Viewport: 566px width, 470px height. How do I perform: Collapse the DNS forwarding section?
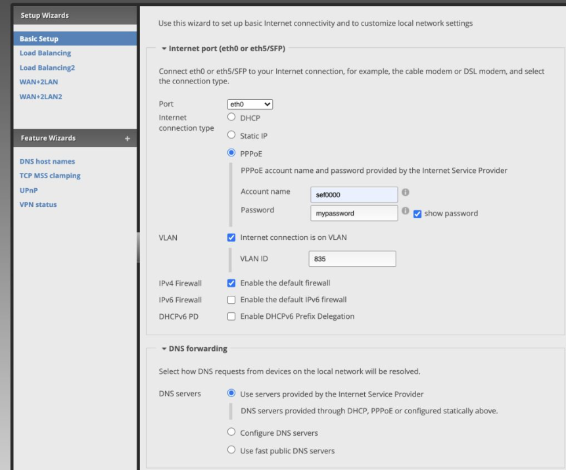[x=164, y=348]
